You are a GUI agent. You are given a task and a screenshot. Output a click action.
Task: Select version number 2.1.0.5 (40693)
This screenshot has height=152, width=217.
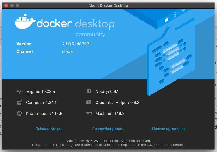[76, 44]
